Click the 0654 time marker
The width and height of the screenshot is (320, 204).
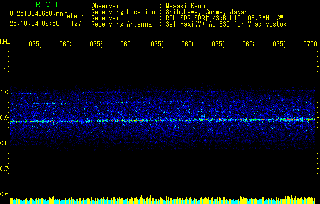coord(126,44)
